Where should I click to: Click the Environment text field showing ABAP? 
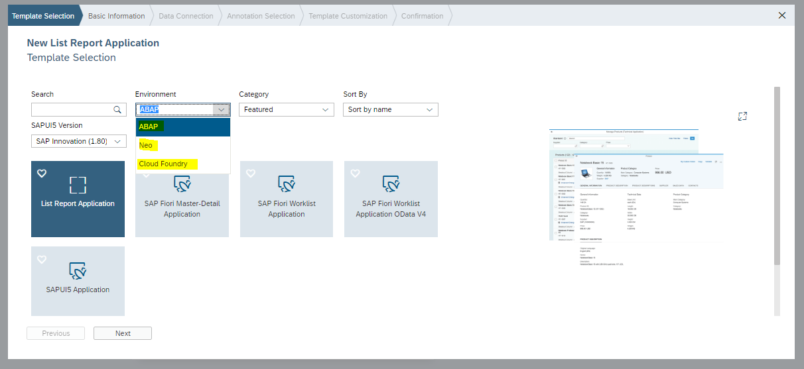coord(174,110)
